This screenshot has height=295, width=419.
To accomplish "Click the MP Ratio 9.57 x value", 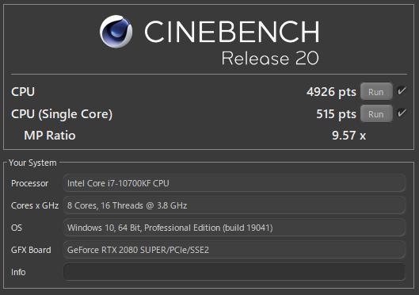I will tap(349, 136).
